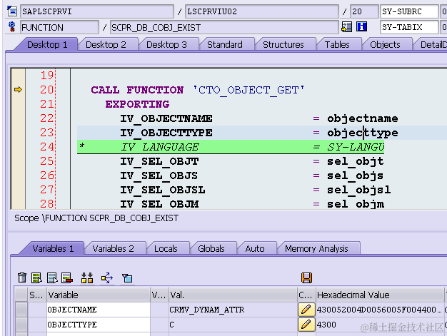The width and height of the screenshot is (447, 336).
Task: Click the trash delete icon in variables toolbar
Action: click(x=22, y=278)
